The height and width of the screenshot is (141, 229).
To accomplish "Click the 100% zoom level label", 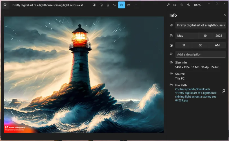I will tap(197, 5).
